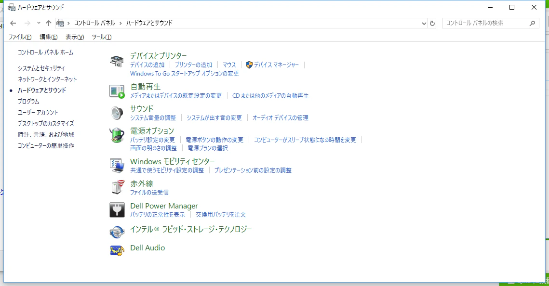The width and height of the screenshot is (549, 286).
Task: Open the 自動再生 heading
Action: click(x=146, y=87)
